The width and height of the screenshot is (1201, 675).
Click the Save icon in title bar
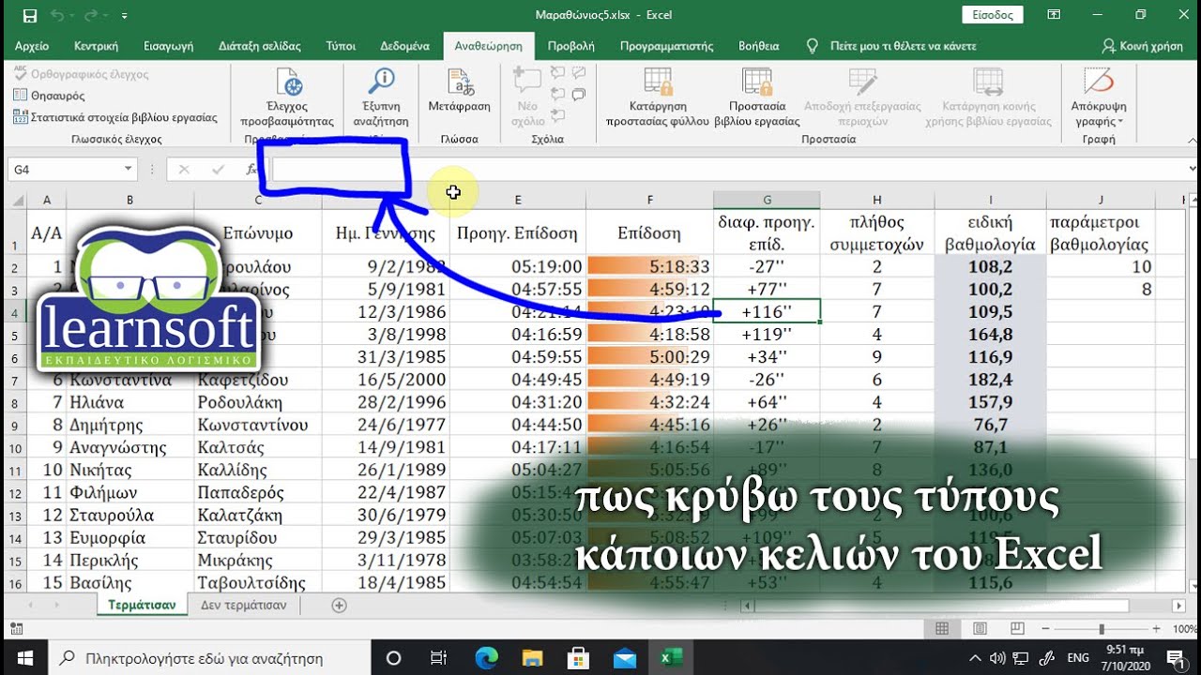[x=29, y=15]
